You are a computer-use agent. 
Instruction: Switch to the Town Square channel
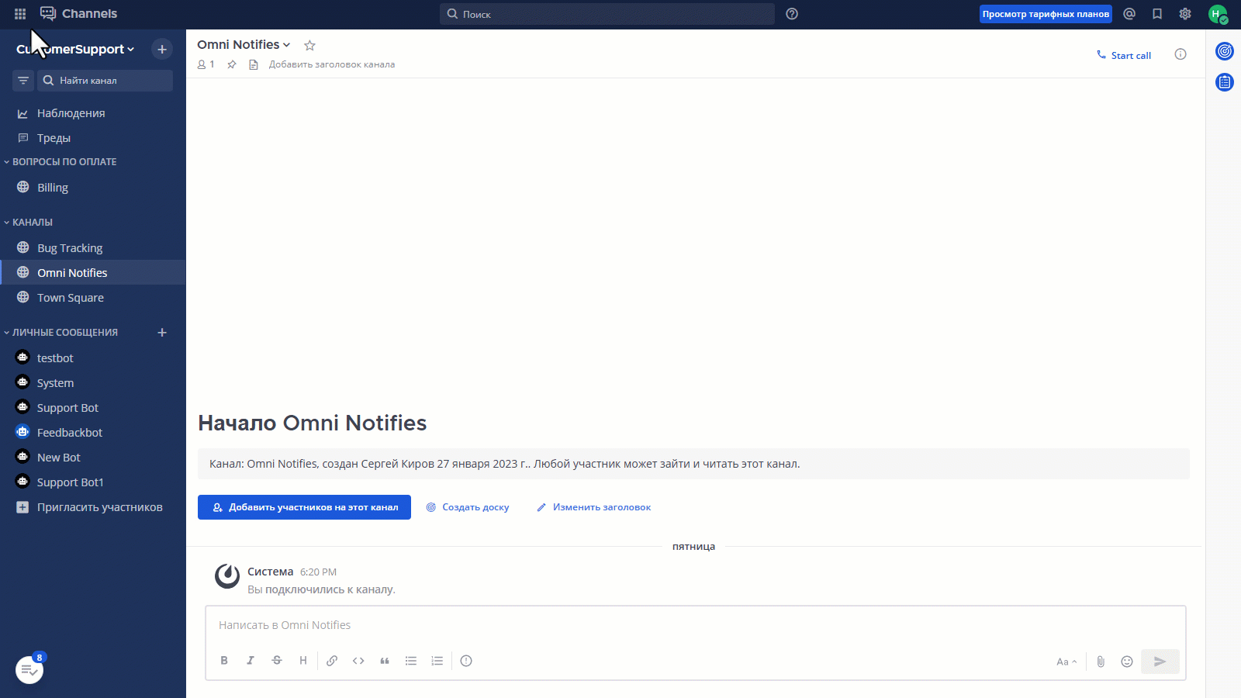point(92,298)
